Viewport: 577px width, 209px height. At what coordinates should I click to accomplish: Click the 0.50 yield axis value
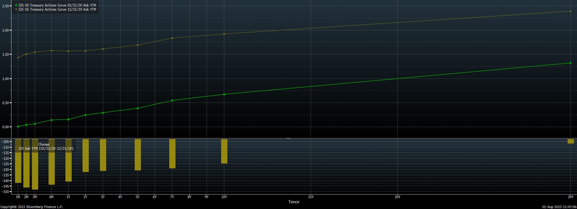[x=5, y=103]
